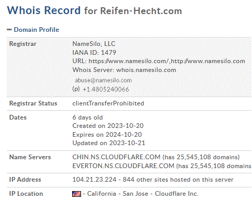Click the Created on 2023-10-20 date
Screen dimensions: 252x201
click(x=108, y=126)
